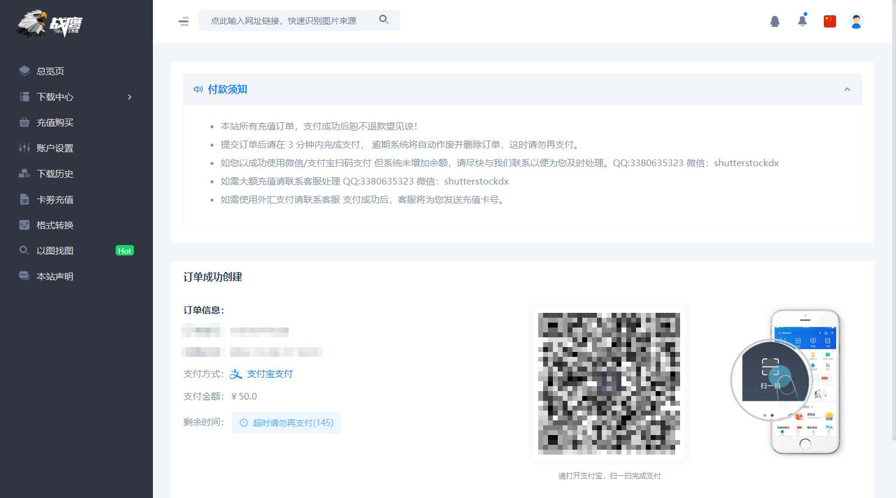The image size is (896, 498).
Task: Click the 战鹰 eagle logo
Action: [49, 24]
